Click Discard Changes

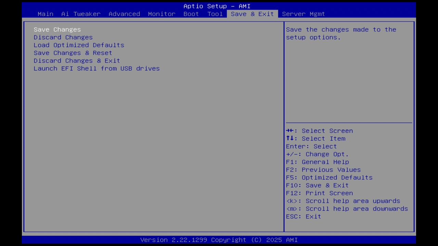(x=63, y=37)
